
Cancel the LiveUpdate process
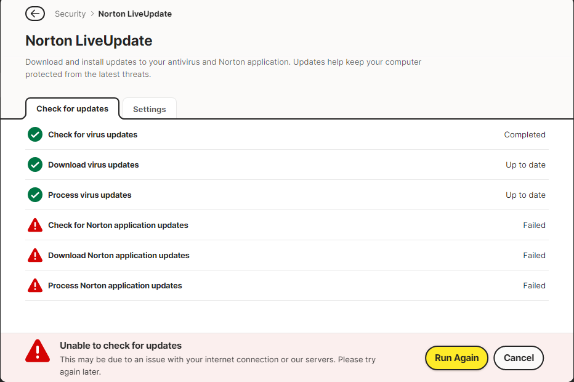coord(519,358)
